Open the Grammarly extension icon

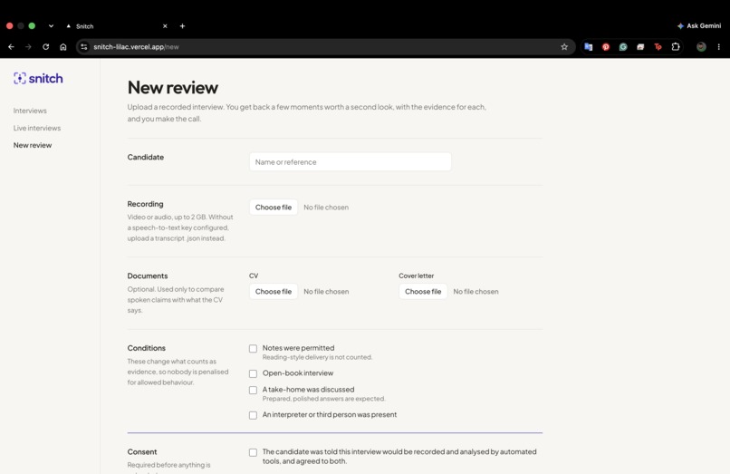pyautogui.click(x=623, y=46)
